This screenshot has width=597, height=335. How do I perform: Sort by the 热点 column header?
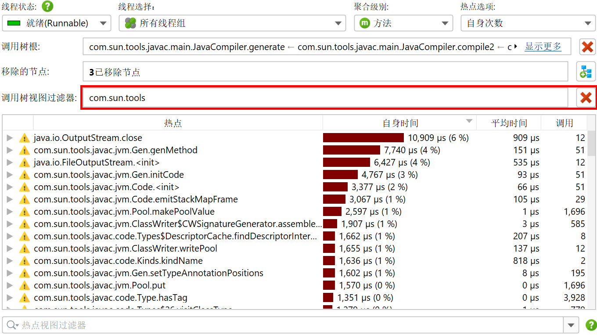(x=178, y=123)
